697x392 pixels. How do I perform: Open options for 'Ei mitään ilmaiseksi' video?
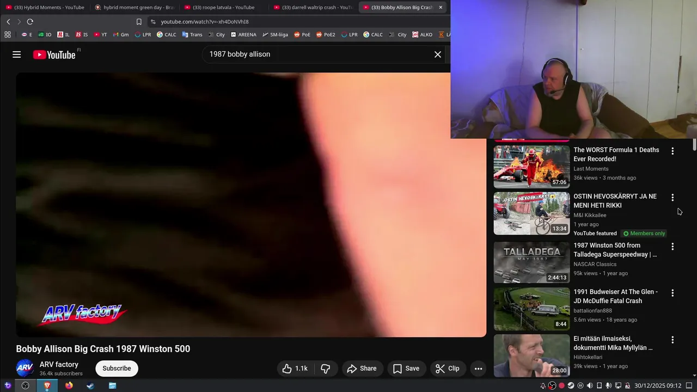coord(672,339)
